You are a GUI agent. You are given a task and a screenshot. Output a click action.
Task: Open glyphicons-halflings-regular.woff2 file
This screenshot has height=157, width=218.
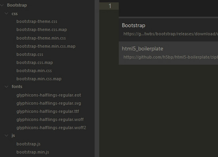click(x=51, y=128)
